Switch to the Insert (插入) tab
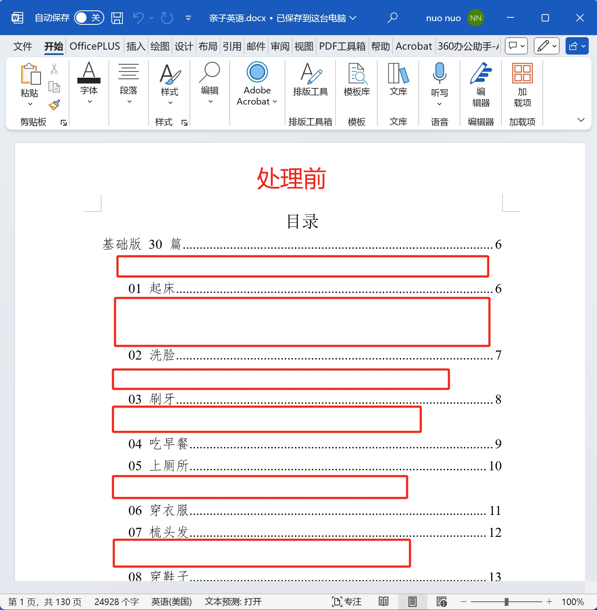Image resolution: width=597 pixels, height=610 pixels. (x=136, y=46)
